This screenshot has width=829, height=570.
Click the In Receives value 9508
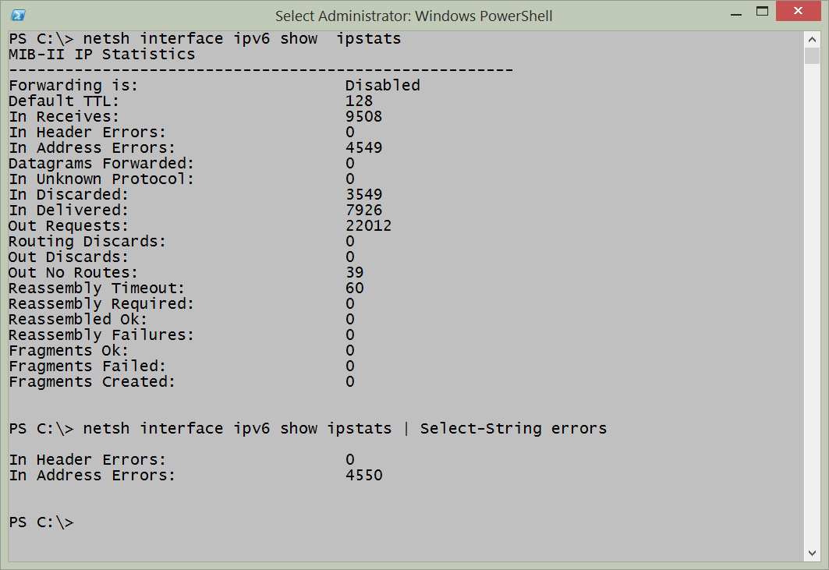click(363, 117)
